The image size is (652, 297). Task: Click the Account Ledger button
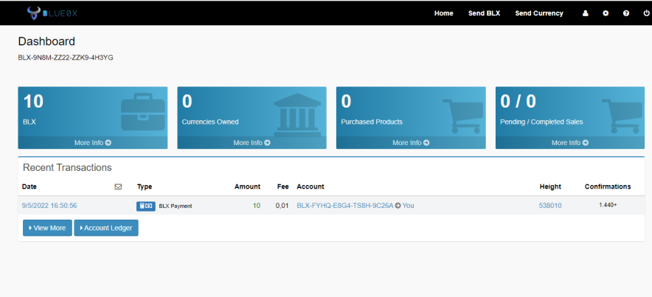[x=106, y=228]
